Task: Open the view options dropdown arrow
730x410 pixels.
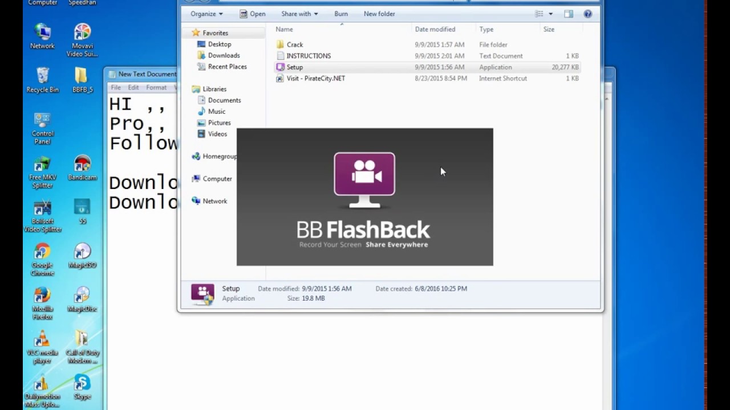Action: (550, 14)
